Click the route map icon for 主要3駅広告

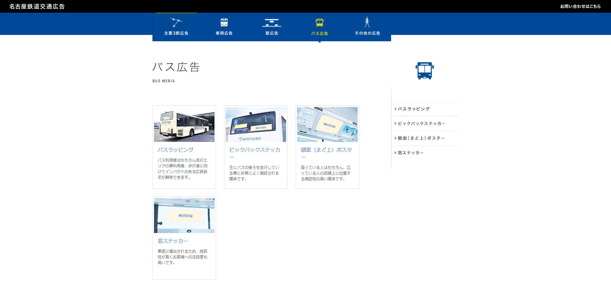(176, 23)
